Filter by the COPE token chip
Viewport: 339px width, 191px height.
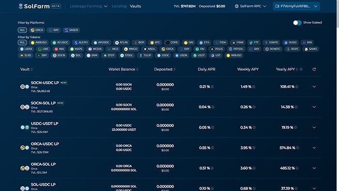coord(172,43)
